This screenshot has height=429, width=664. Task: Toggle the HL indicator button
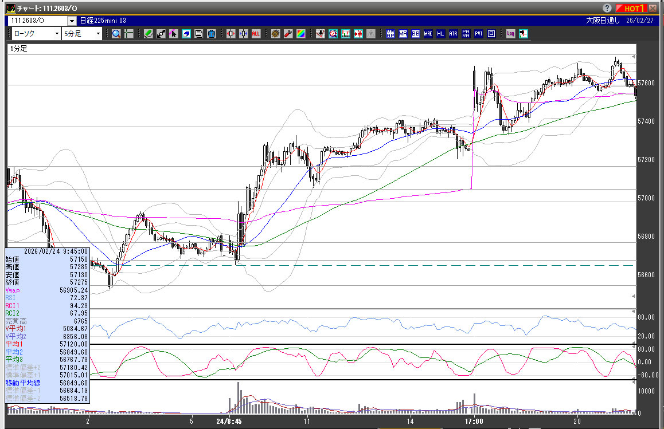tap(441, 34)
